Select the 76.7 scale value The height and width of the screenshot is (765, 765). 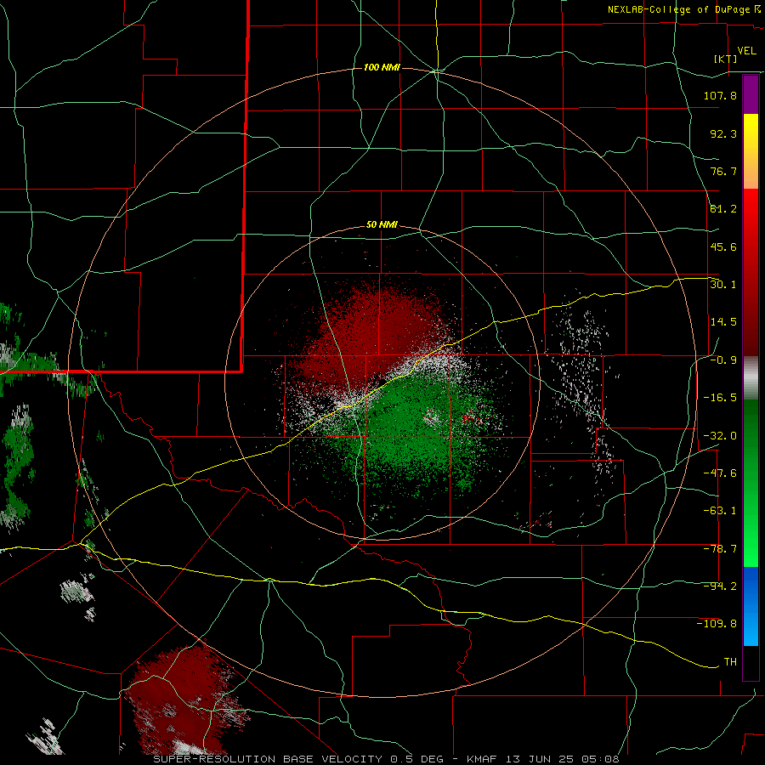723,171
